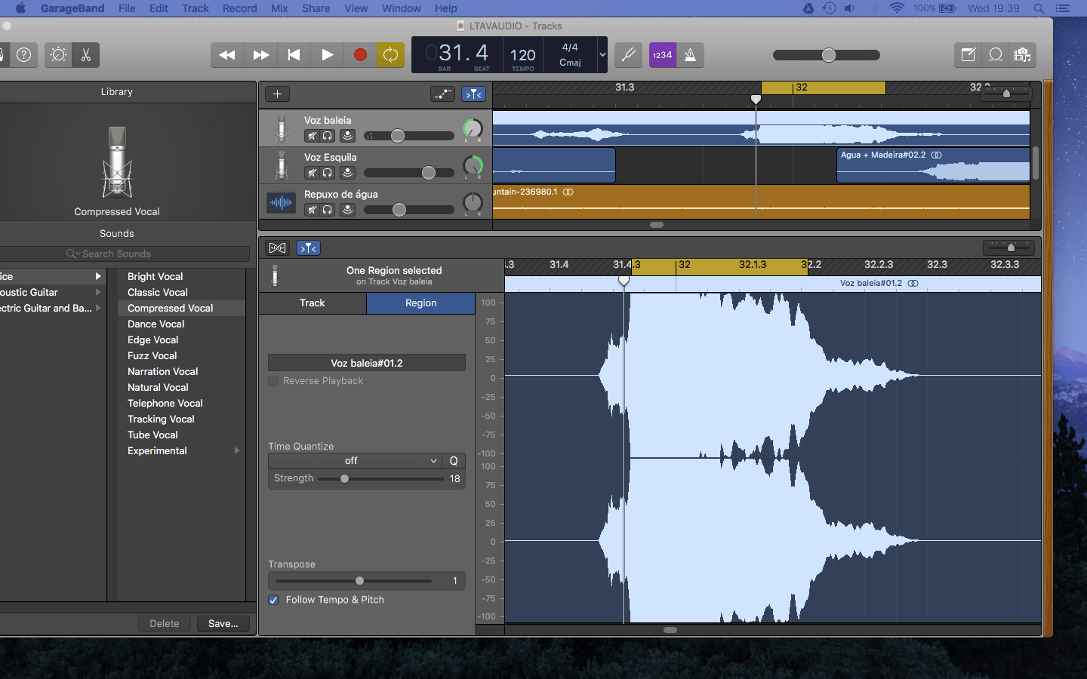
Task: Solo the Voz baleia track with headphones icon
Action: point(328,137)
